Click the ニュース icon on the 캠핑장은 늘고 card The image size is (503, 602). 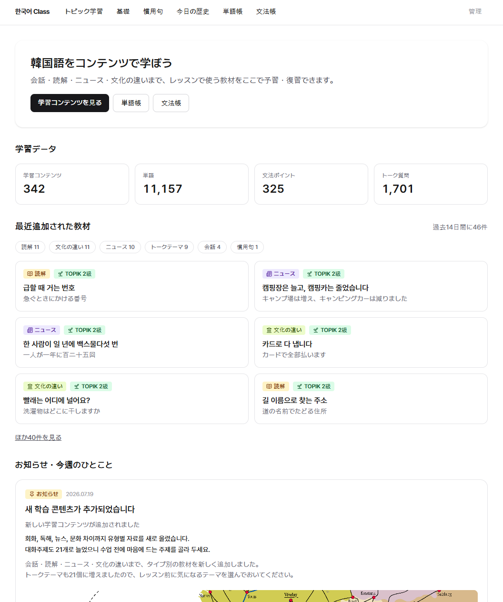click(x=269, y=274)
